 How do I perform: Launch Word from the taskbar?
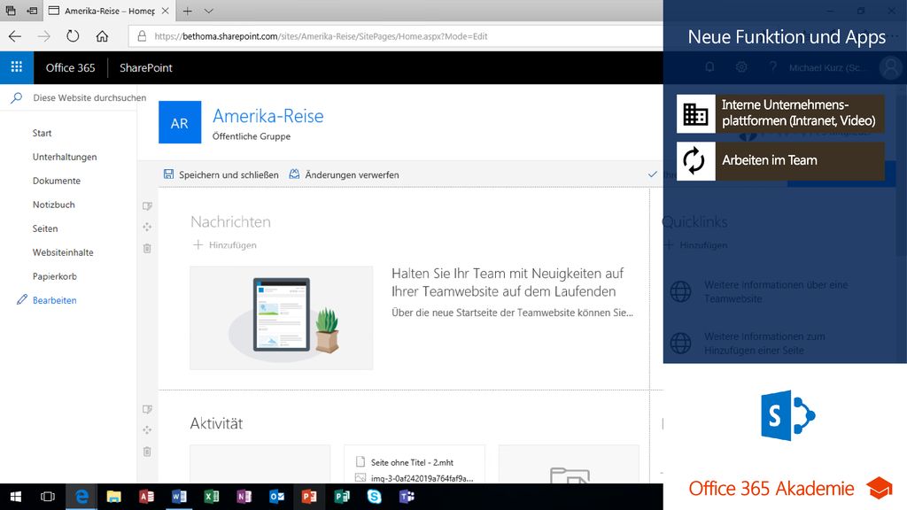pyautogui.click(x=179, y=497)
